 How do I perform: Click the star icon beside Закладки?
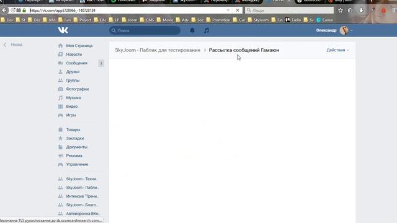coord(60,138)
